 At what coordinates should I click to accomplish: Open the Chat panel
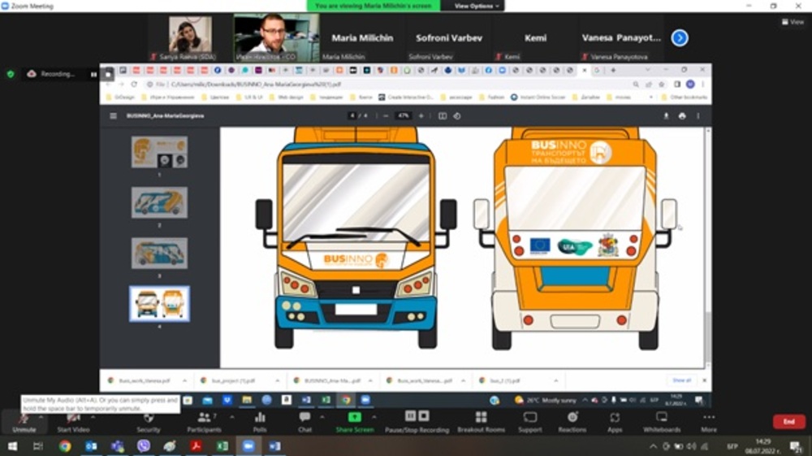[304, 422]
